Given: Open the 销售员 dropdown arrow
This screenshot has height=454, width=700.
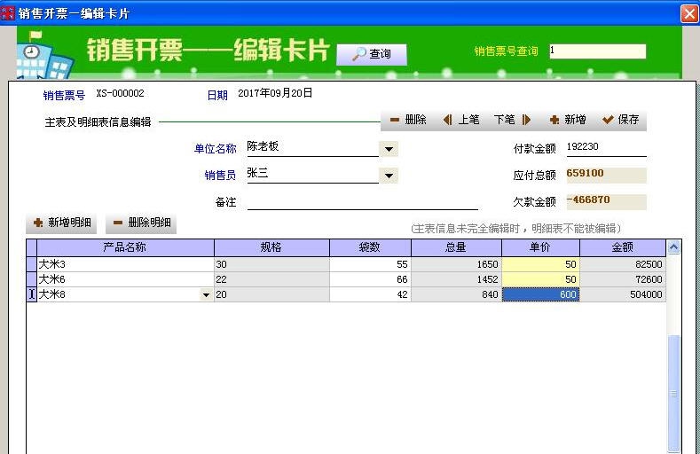Looking at the screenshot, I should tap(389, 176).
